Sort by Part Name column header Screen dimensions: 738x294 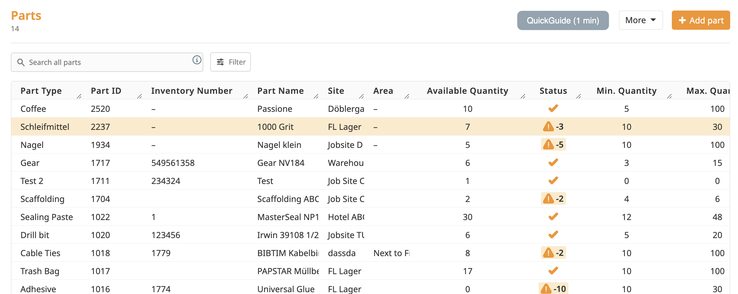[280, 91]
